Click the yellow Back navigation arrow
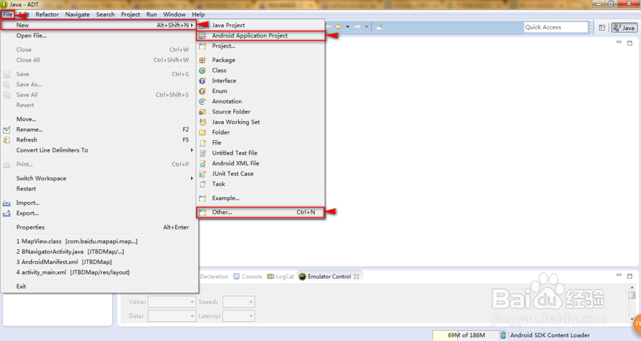This screenshot has width=641, height=341. click(x=338, y=27)
